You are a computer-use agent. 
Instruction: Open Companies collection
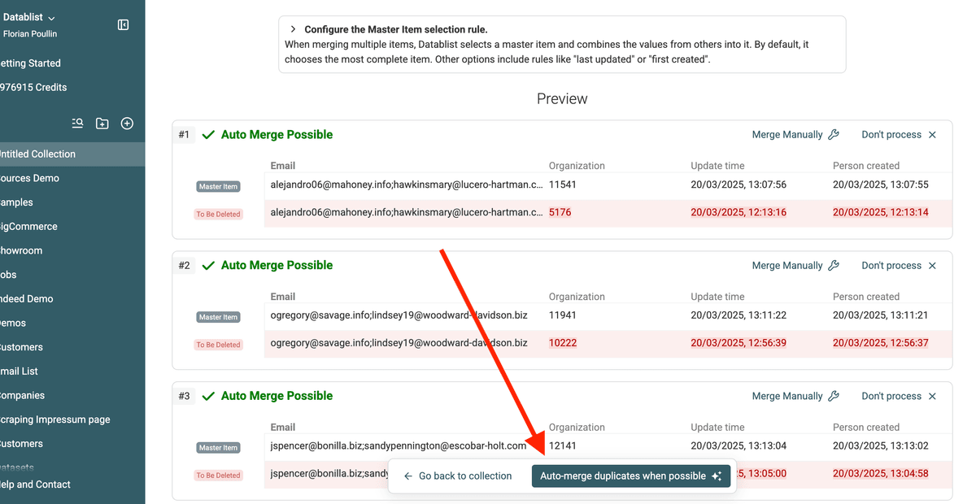[x=22, y=395]
